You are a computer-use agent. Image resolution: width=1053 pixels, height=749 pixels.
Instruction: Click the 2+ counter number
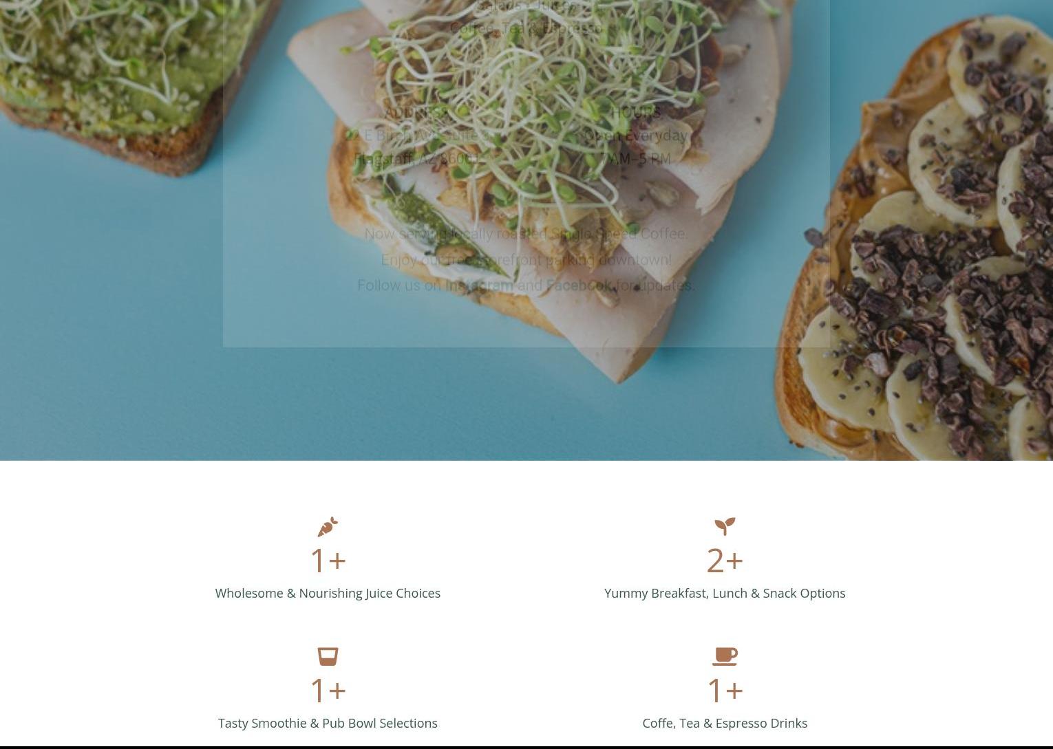click(725, 560)
